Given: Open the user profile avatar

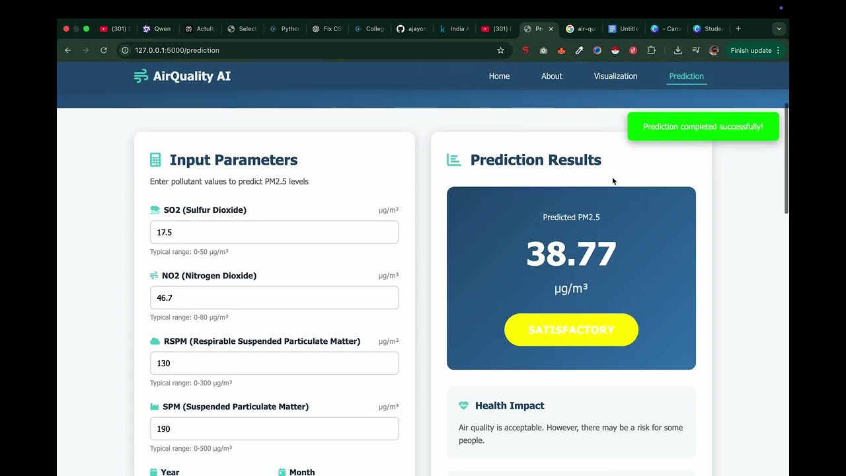Looking at the screenshot, I should click(x=714, y=50).
